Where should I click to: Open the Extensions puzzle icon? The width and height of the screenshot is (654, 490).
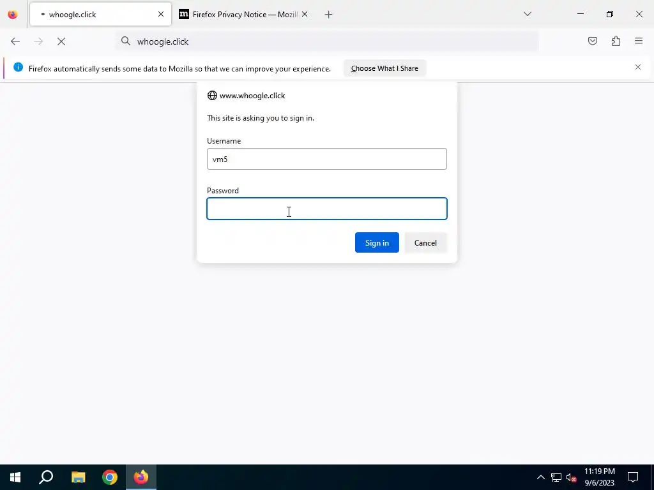click(616, 41)
